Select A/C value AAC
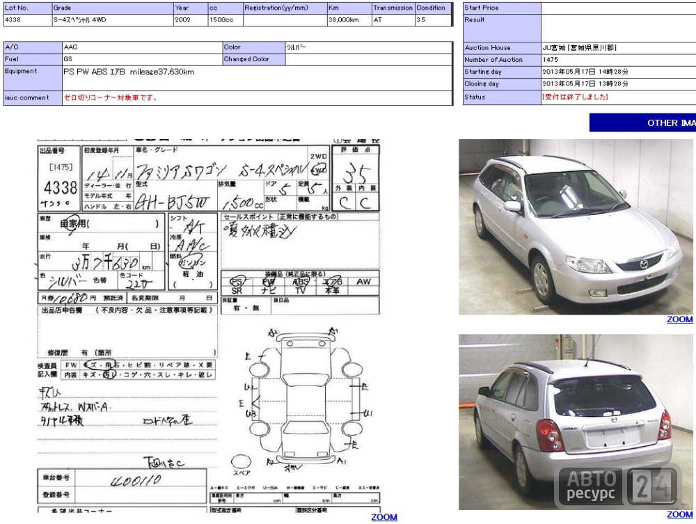 click(70, 47)
